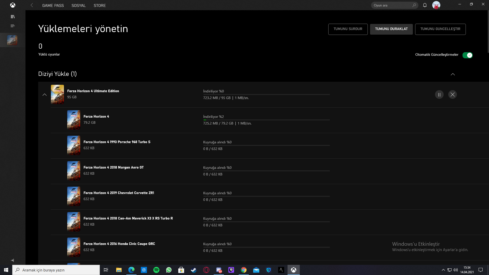
Task: Open the queue list icon in sidebar
Action: (13, 26)
